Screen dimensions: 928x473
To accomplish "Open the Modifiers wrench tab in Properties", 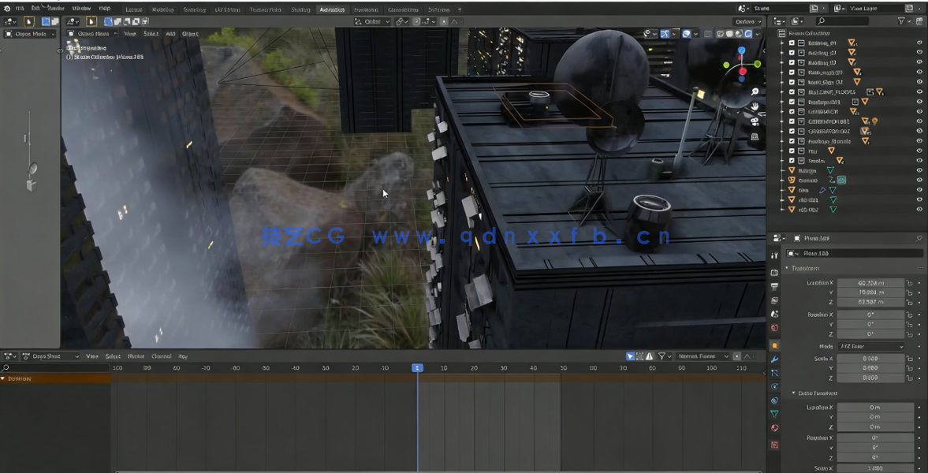I will [x=774, y=359].
